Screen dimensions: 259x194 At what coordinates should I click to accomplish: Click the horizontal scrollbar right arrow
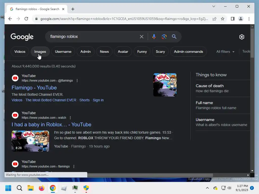tap(248, 175)
